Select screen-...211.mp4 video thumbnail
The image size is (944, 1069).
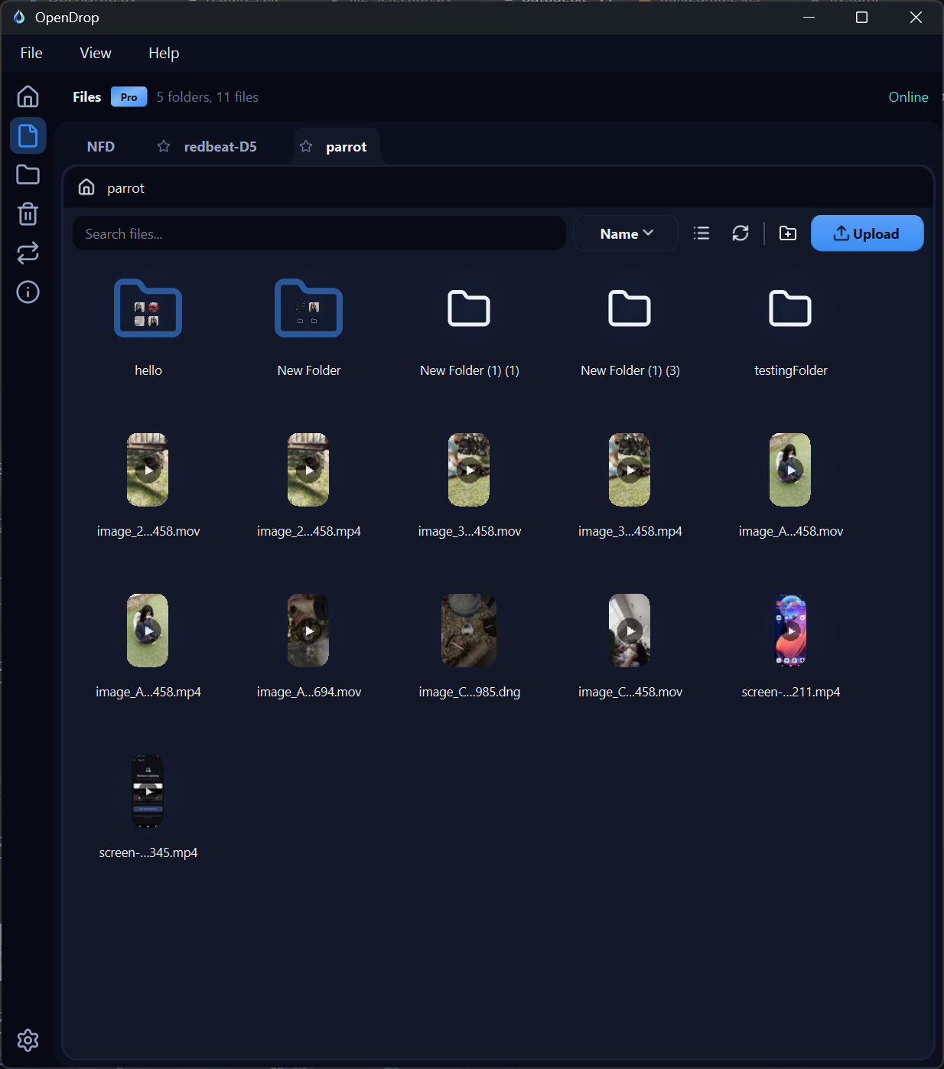(790, 631)
